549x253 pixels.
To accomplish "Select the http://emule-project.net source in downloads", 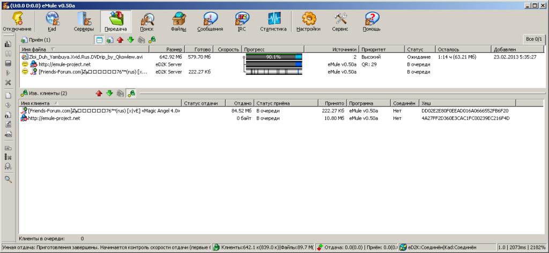I will pos(282,64).
